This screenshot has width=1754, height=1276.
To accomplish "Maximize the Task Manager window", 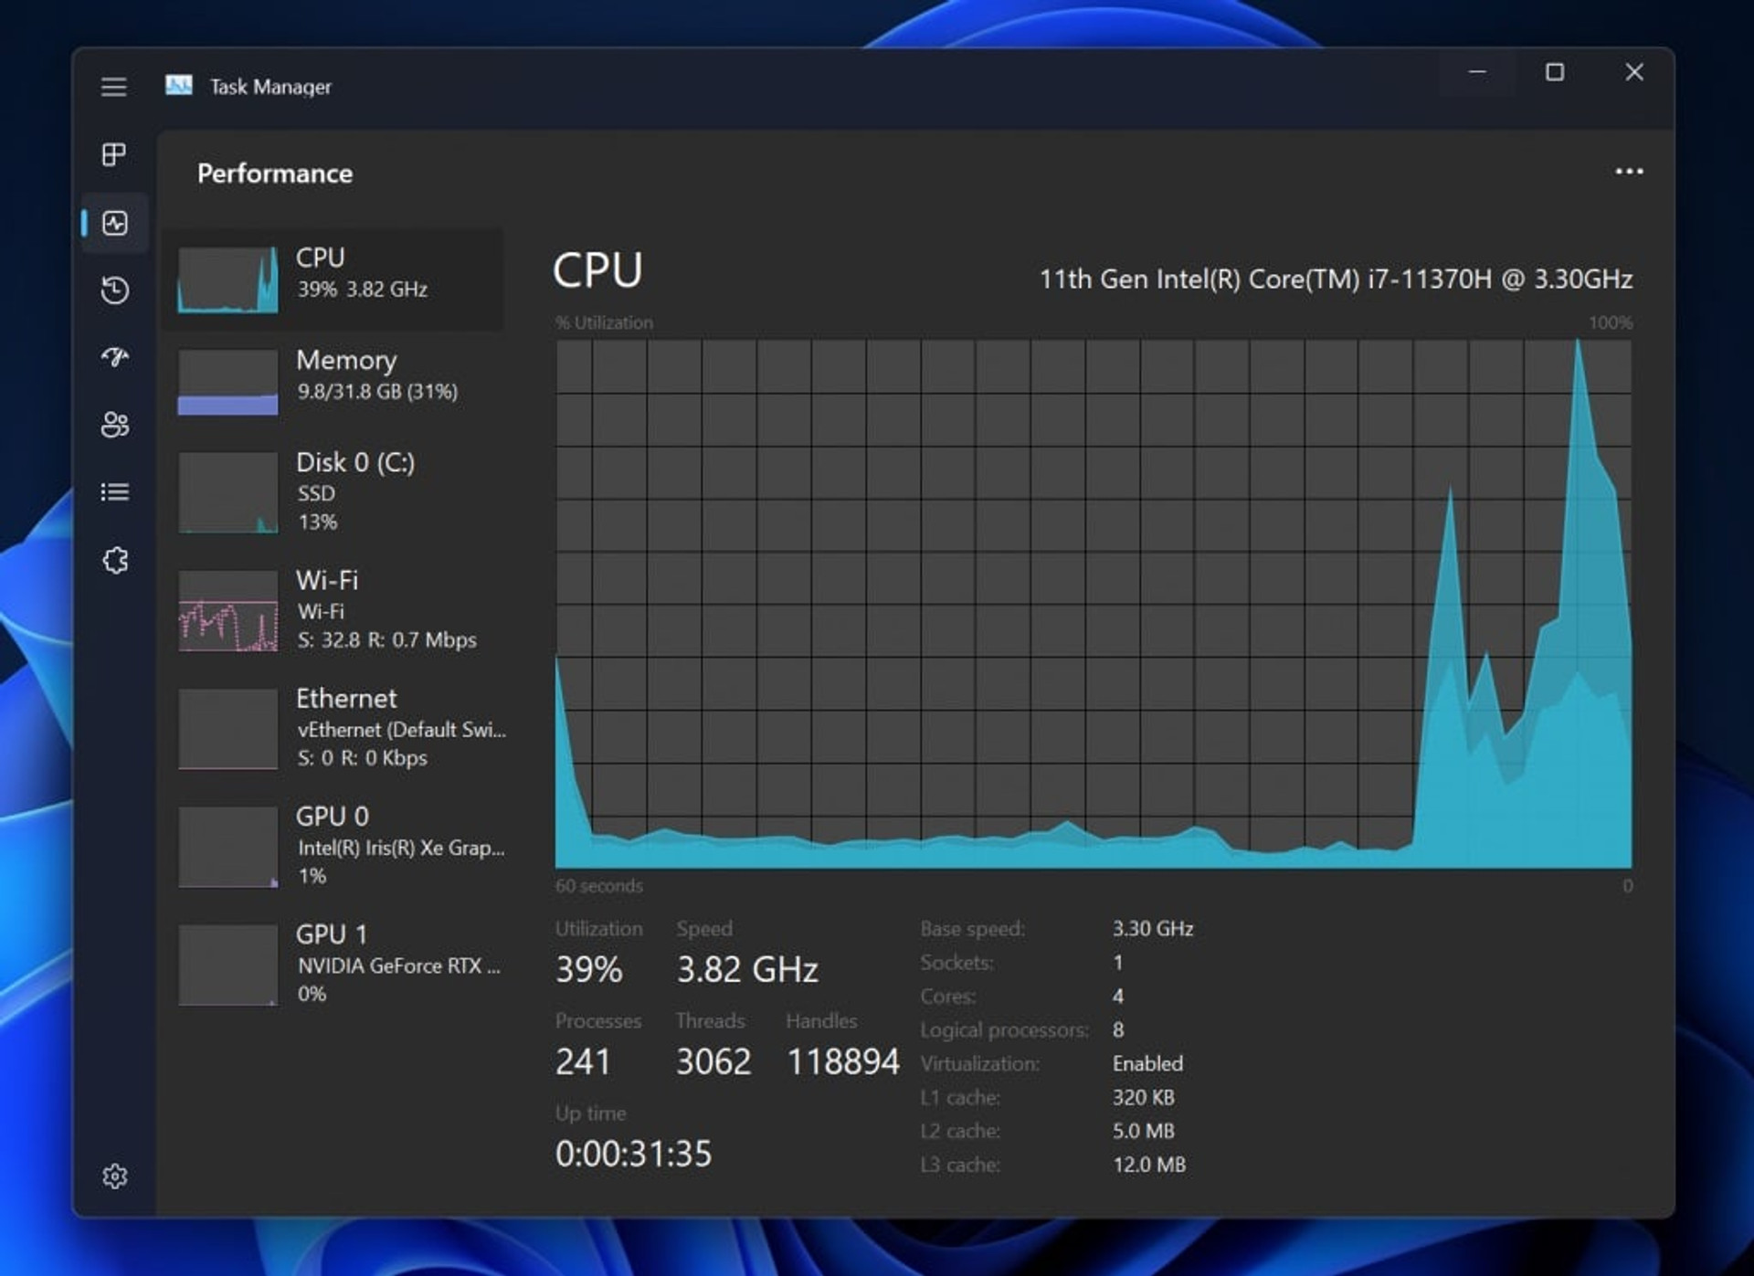I will pyautogui.click(x=1555, y=72).
